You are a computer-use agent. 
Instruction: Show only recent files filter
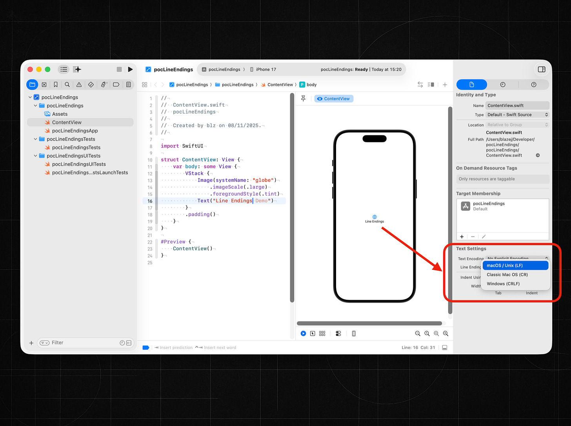(122, 343)
